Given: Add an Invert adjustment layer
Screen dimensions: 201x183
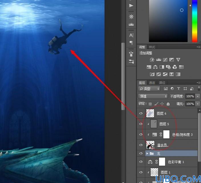Looking at the screenshot, I should point(152,74).
